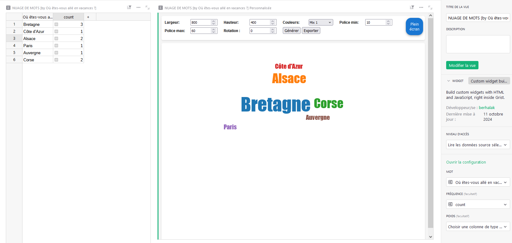The height and width of the screenshot is (243, 512).
Task: Open sort and filter for word cloud
Action: point(412,7)
